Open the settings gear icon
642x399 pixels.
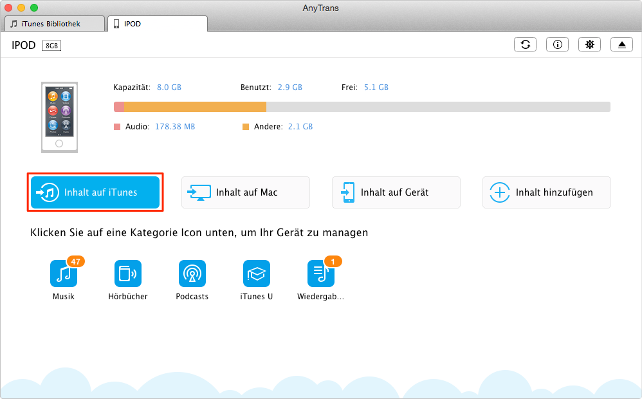590,44
